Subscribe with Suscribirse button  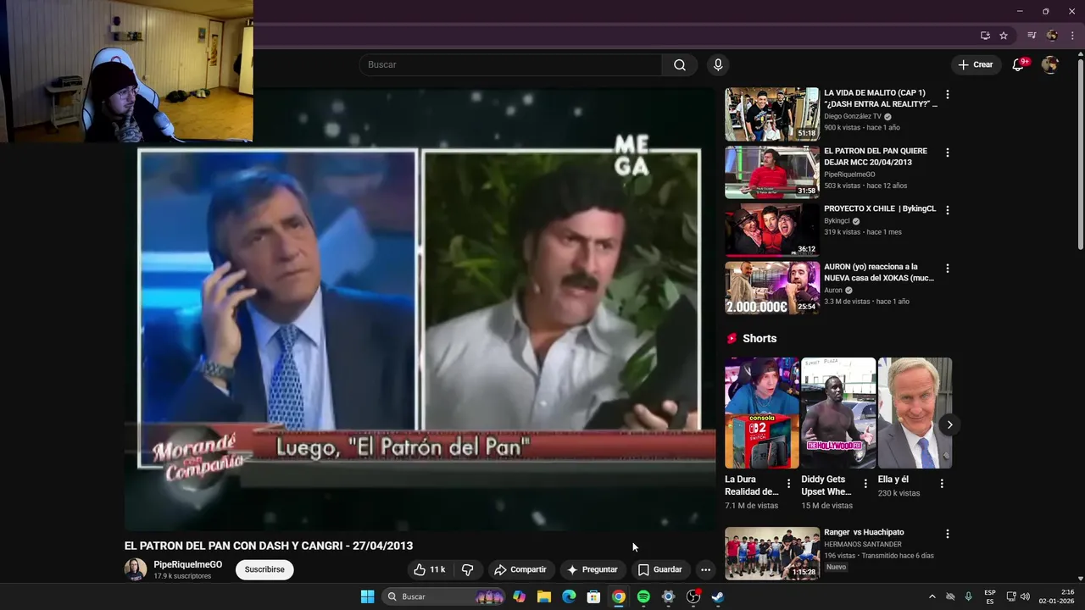264,570
